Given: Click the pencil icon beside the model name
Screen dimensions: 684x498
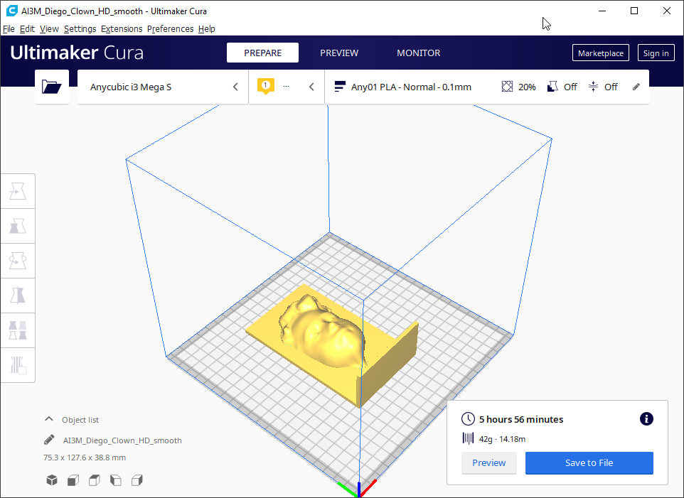Looking at the screenshot, I should 49,440.
